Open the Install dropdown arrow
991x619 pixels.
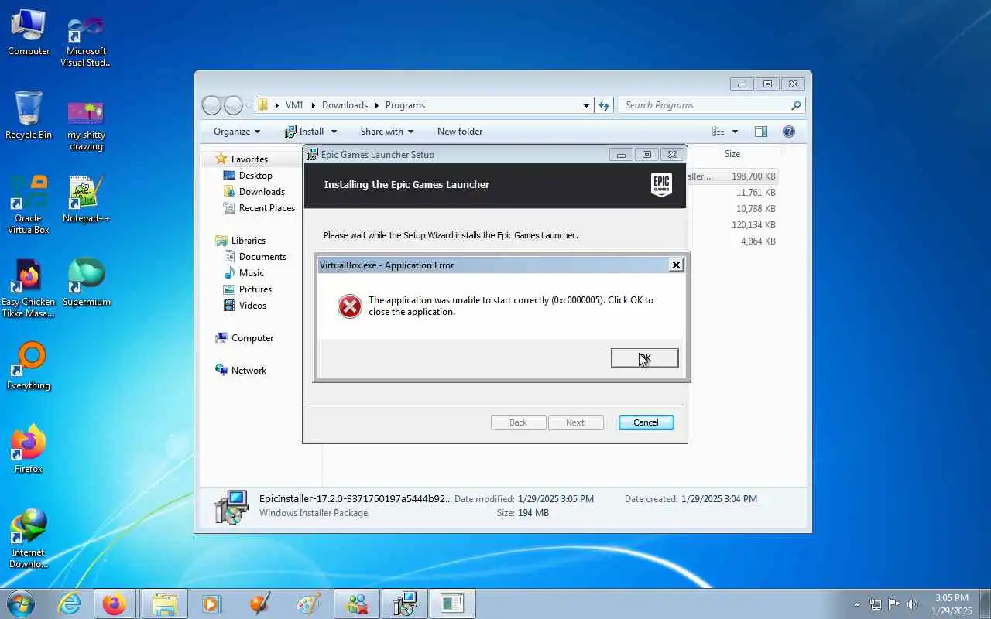334,132
